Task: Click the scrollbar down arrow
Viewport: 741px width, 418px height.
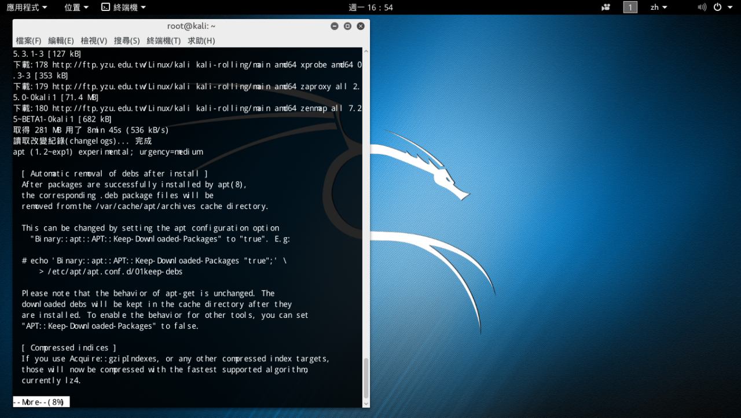Action: 365,403
